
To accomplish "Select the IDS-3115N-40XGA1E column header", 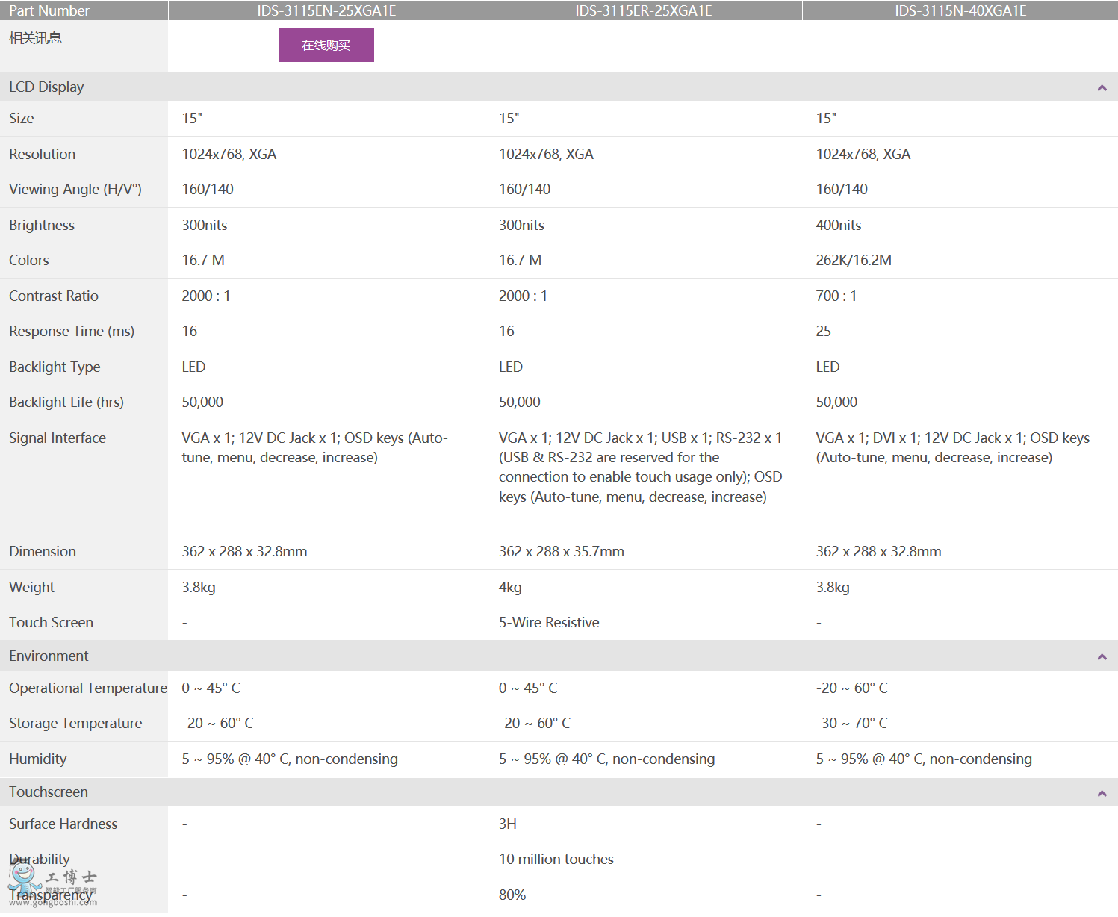I will pos(960,10).
